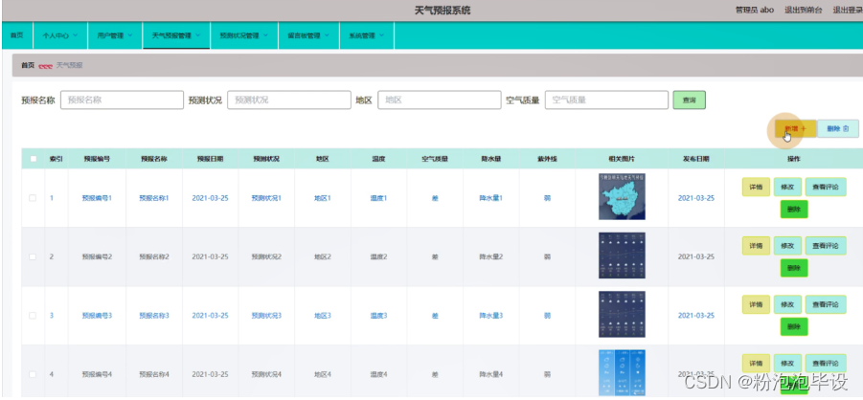
Task: Focus the 预测状况 search field
Action: click(289, 100)
